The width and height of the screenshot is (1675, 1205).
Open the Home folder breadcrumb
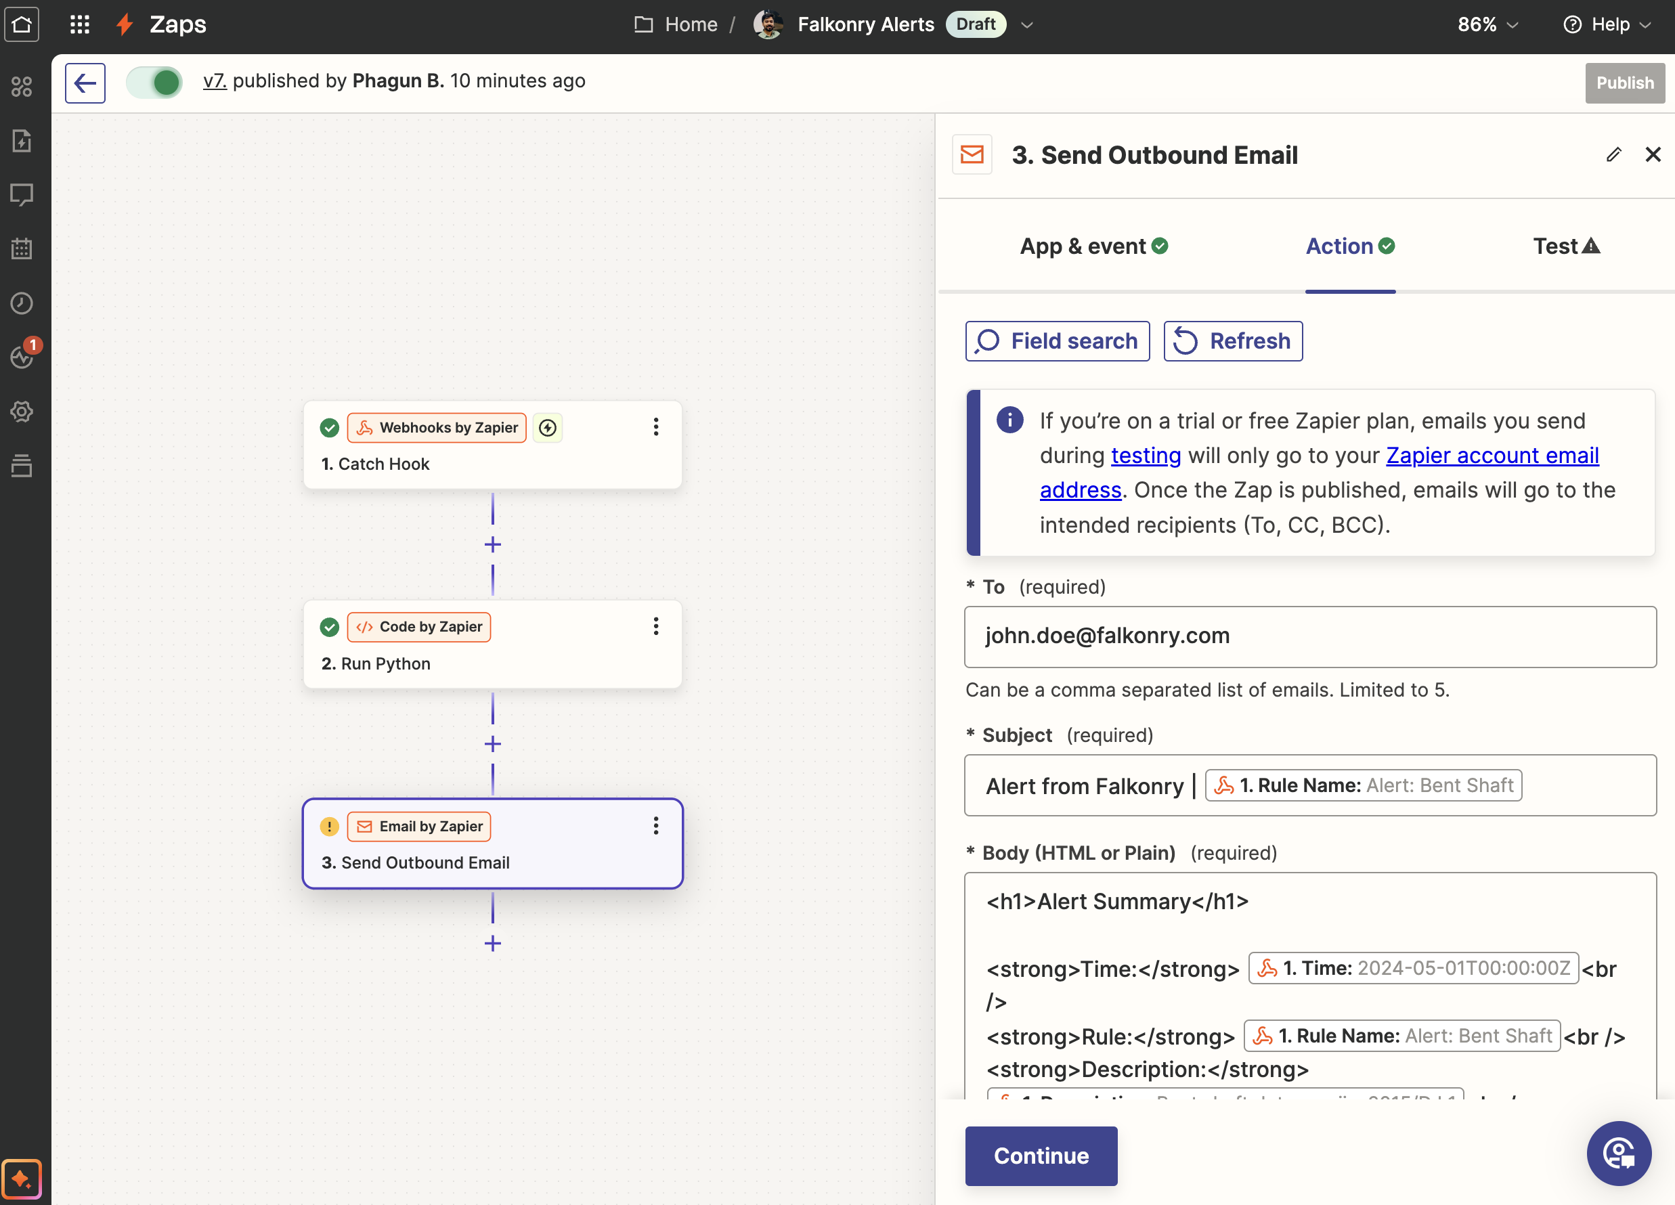[676, 24]
